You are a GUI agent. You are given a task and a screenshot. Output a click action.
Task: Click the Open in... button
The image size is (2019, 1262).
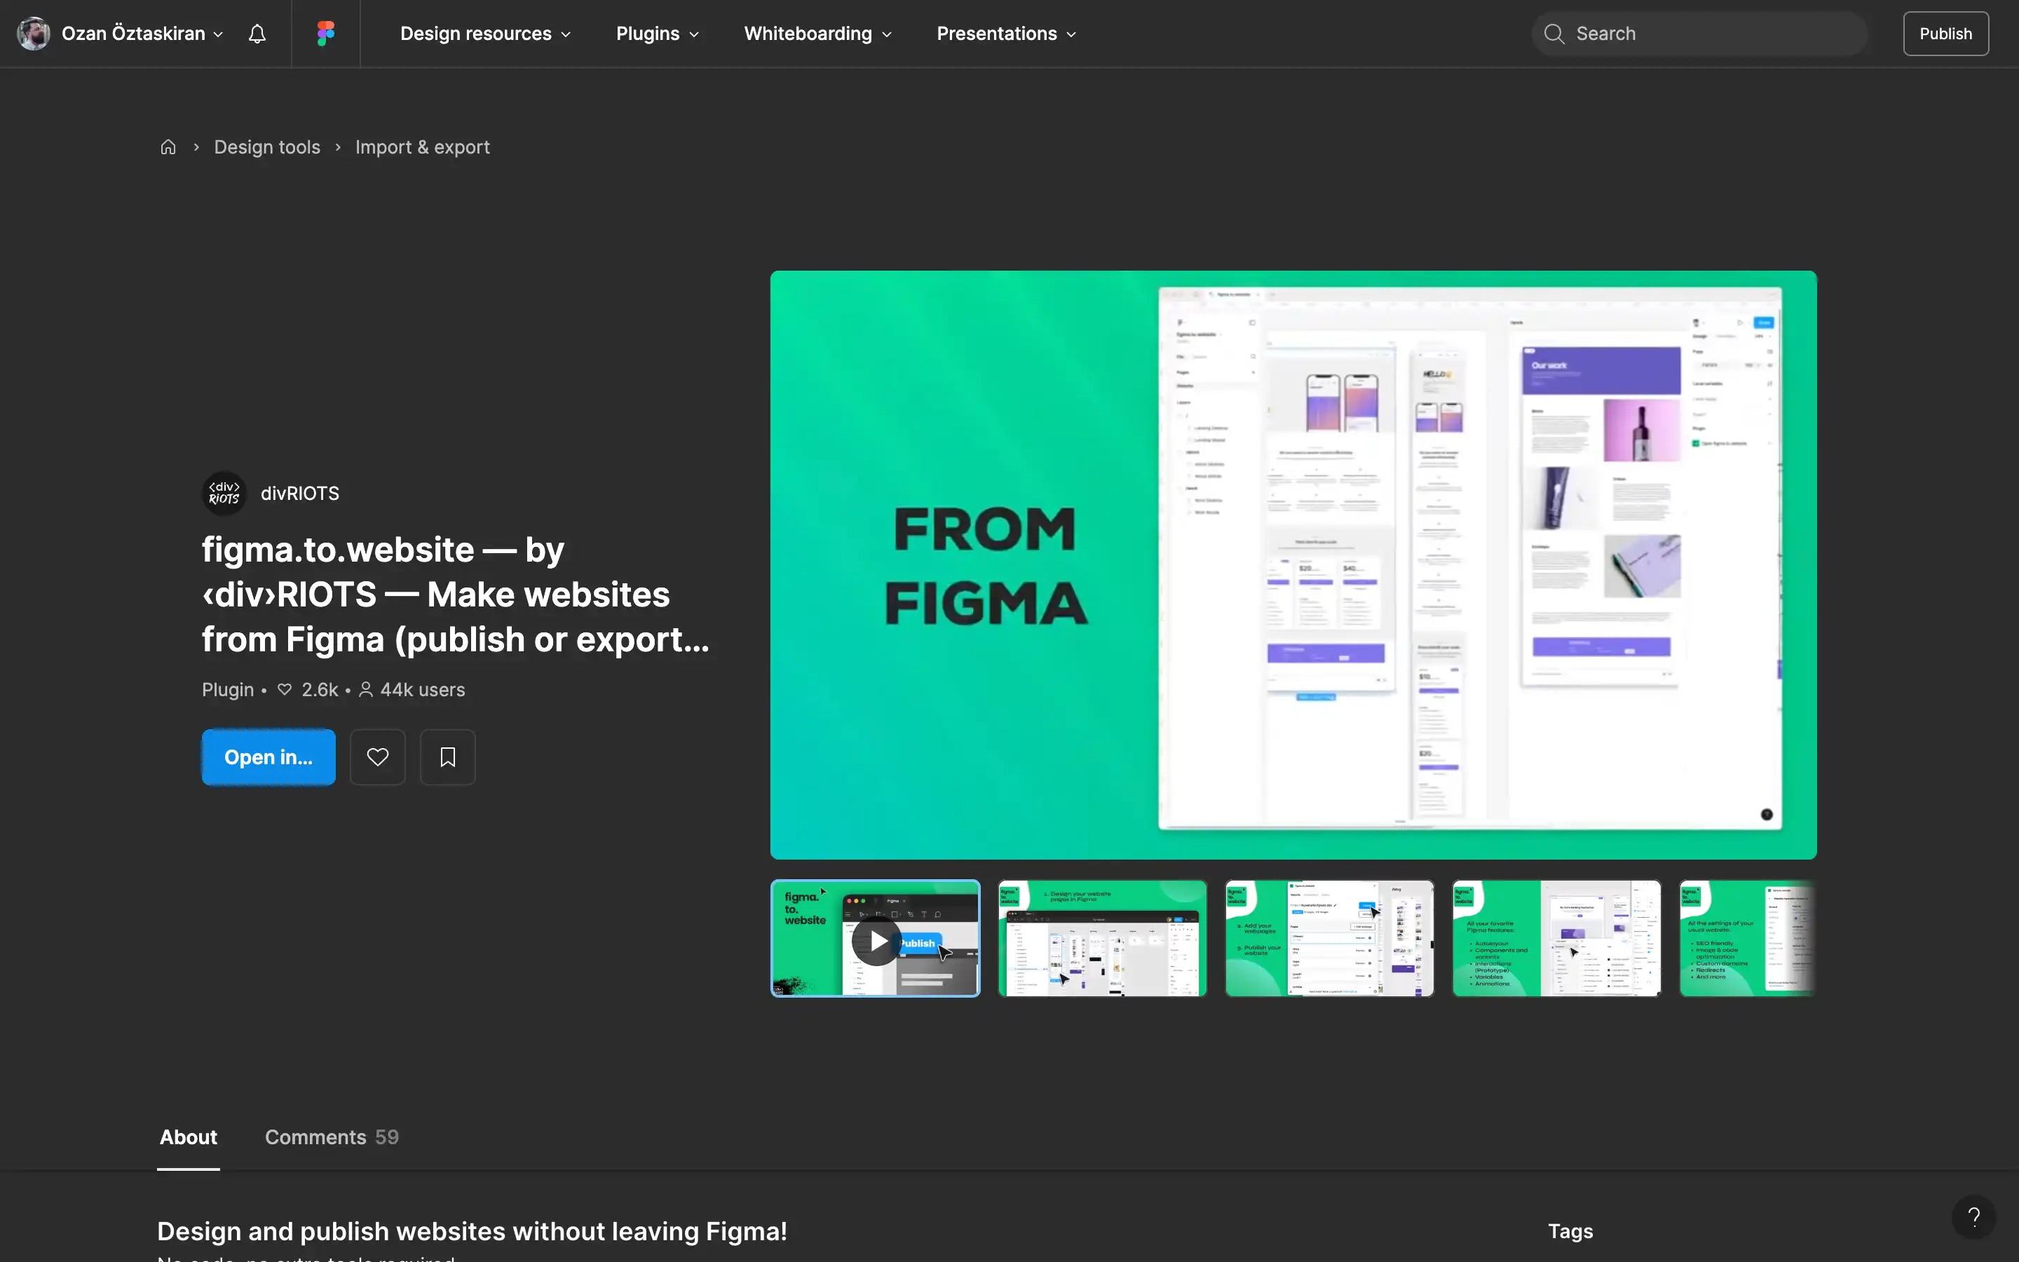(x=268, y=756)
